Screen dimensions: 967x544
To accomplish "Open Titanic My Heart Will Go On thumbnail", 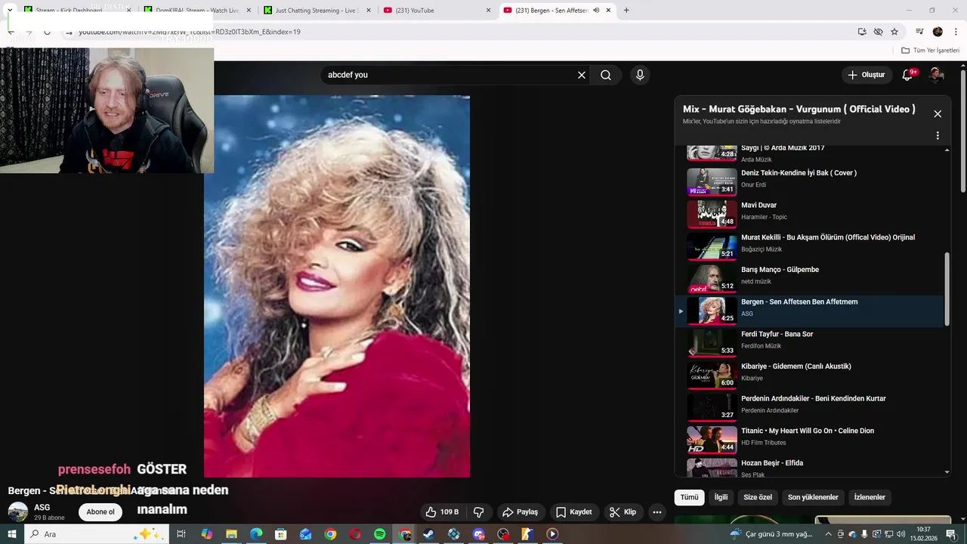I will pyautogui.click(x=712, y=440).
